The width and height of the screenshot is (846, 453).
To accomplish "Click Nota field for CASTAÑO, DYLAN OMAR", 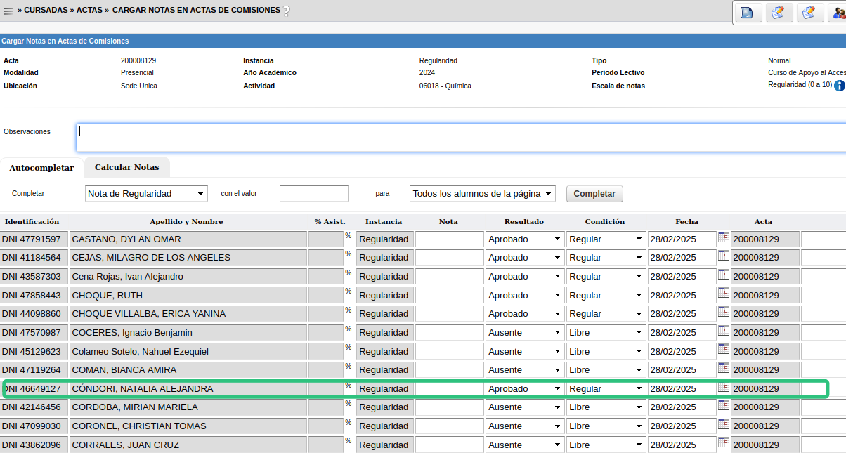I will pyautogui.click(x=450, y=239).
